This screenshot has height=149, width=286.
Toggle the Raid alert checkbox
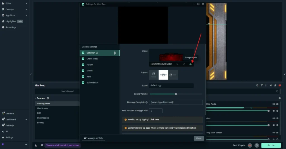[83, 76]
